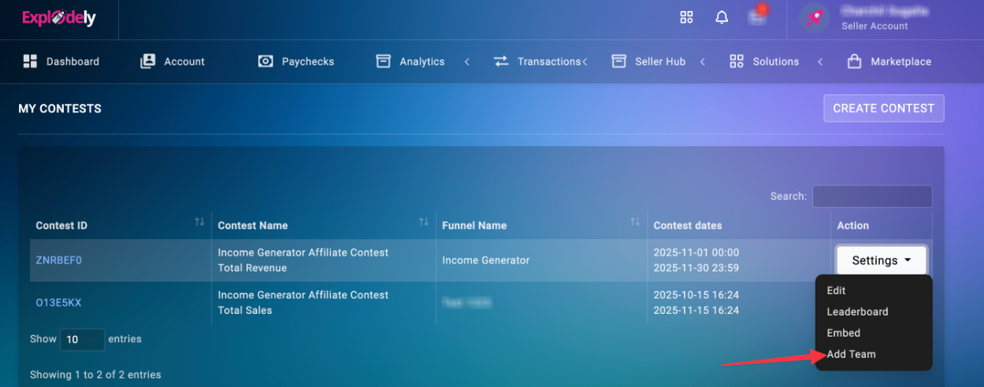This screenshot has height=387, width=984.
Task: Click the MY CONTESTS heading
Action: [x=60, y=109]
